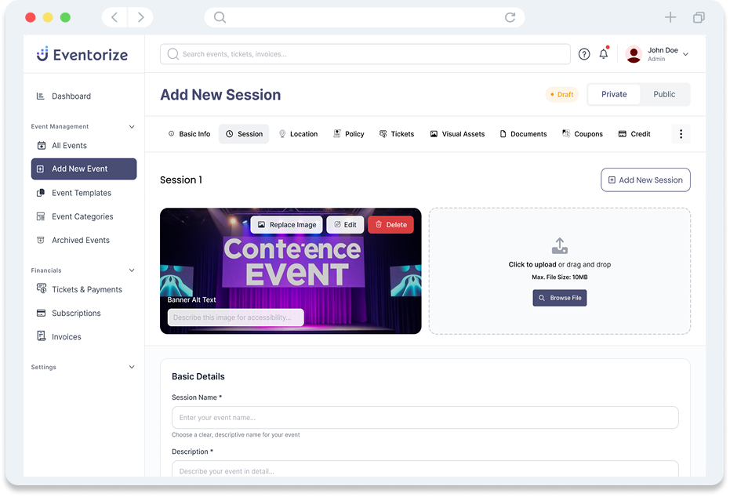This screenshot has height=497, width=730.
Task: Click the help question mark icon
Action: coord(584,54)
